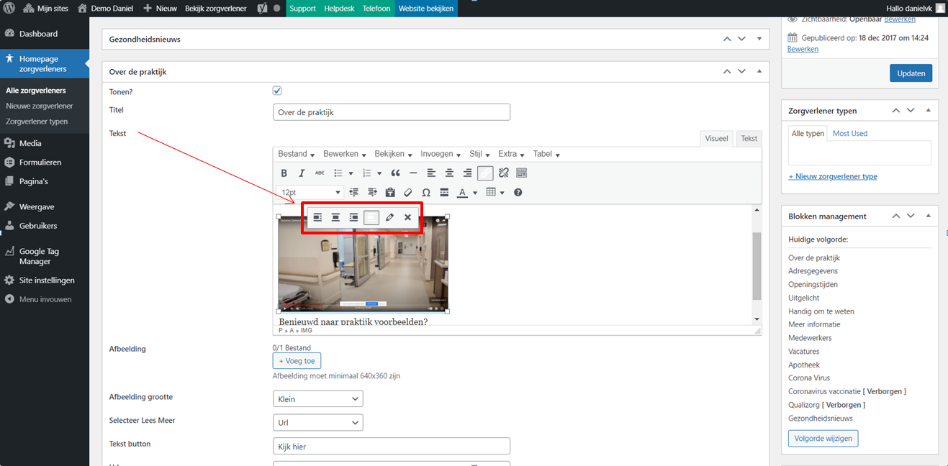Insert a horizontal line
This screenshot has width=948, height=466.
pyautogui.click(x=413, y=173)
